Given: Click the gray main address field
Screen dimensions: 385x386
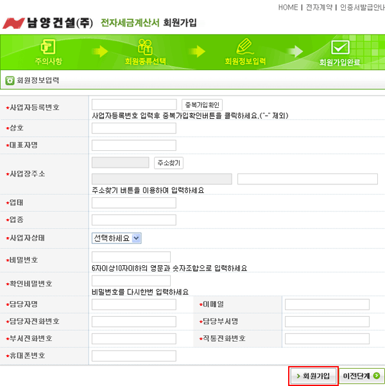Looking at the screenshot, I should (162, 179).
